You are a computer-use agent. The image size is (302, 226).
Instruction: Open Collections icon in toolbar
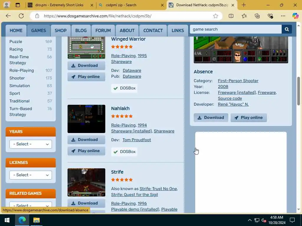pos(257,16)
